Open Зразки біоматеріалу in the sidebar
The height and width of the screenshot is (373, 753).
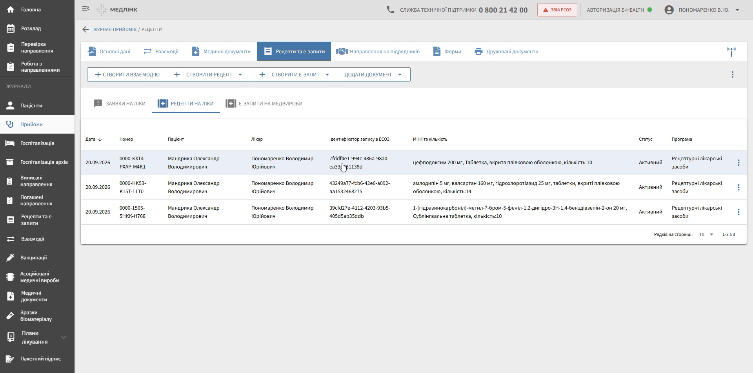point(37,316)
